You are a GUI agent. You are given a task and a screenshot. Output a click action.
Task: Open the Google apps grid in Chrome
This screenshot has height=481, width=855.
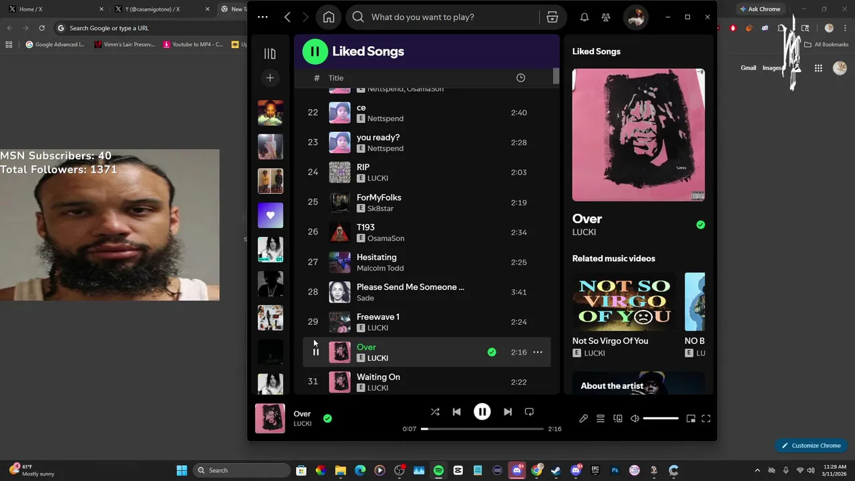(818, 68)
